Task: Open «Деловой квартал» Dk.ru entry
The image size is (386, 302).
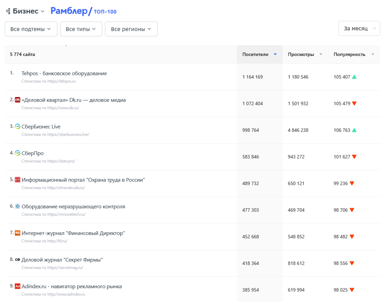Action: (x=73, y=100)
